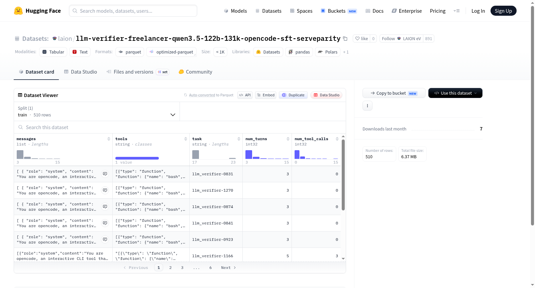Click the Sign Up button
Image resolution: width=535 pixels, height=288 pixels.
(503, 11)
